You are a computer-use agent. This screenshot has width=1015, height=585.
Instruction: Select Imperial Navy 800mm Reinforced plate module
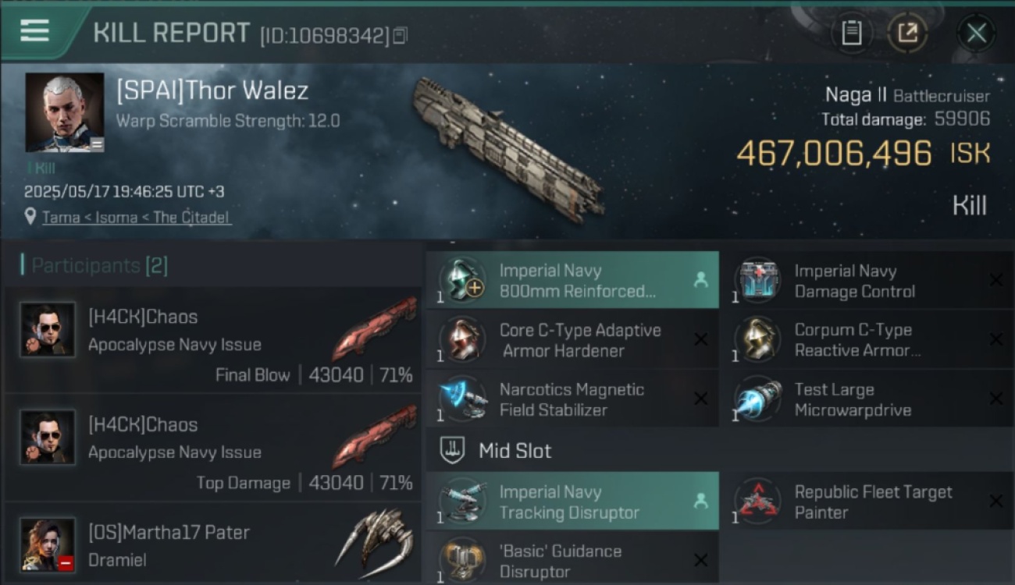point(573,280)
